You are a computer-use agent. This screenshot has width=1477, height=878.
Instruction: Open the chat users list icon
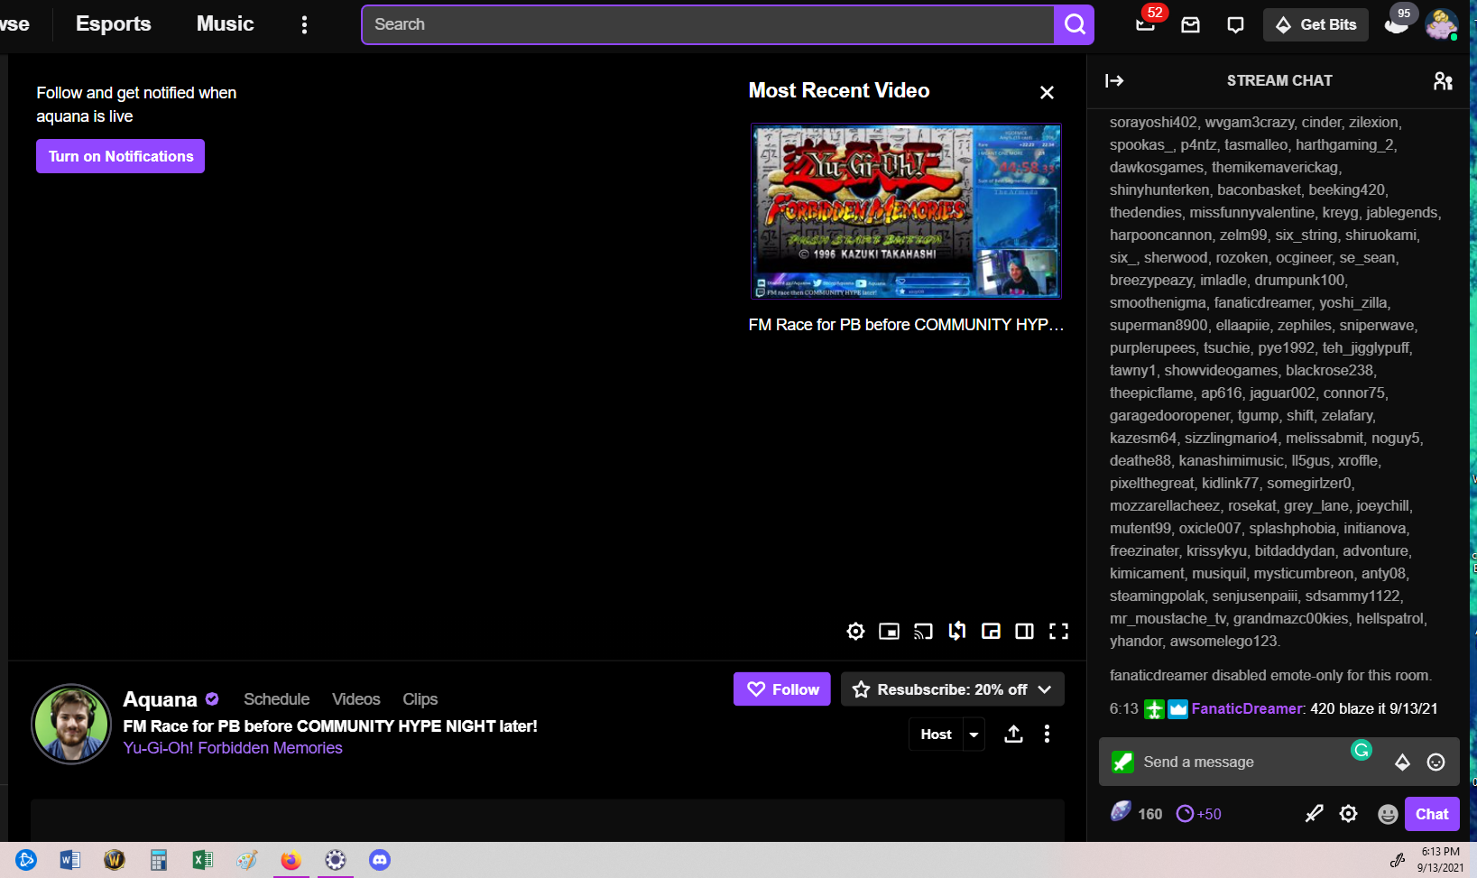(x=1443, y=81)
